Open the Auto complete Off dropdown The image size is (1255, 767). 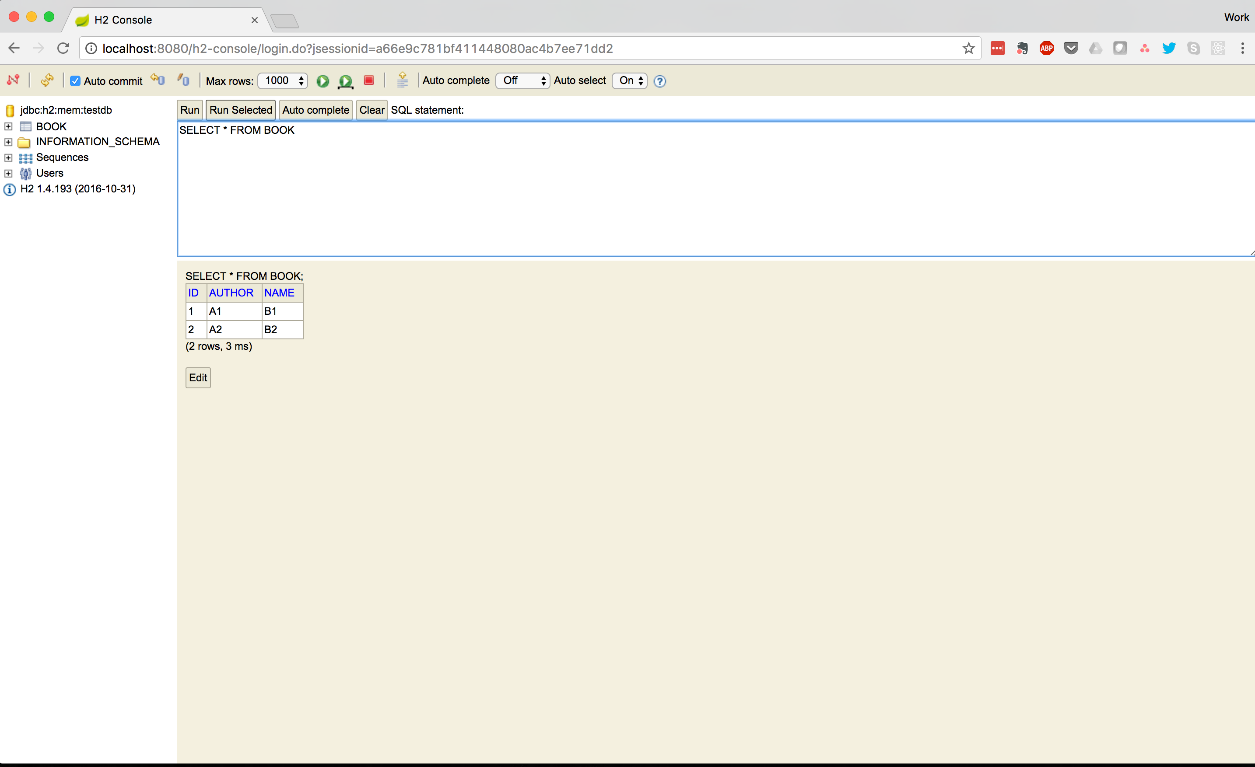(x=522, y=80)
